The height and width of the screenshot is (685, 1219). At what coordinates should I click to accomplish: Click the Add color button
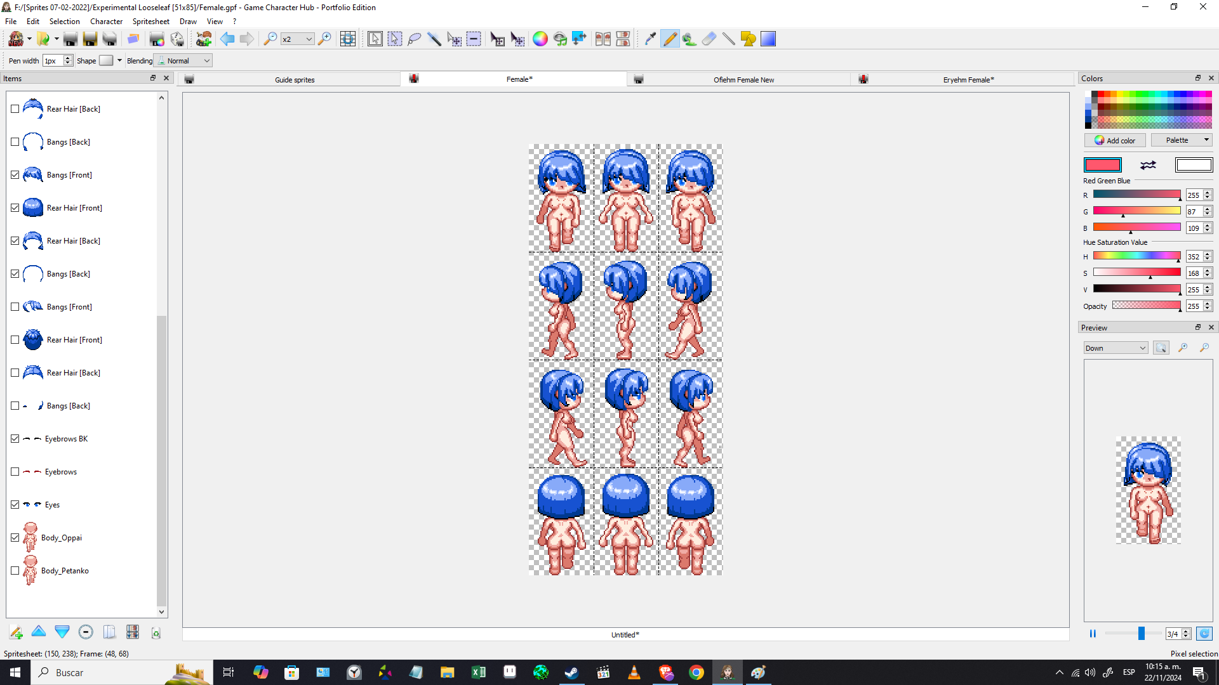pyautogui.click(x=1115, y=140)
